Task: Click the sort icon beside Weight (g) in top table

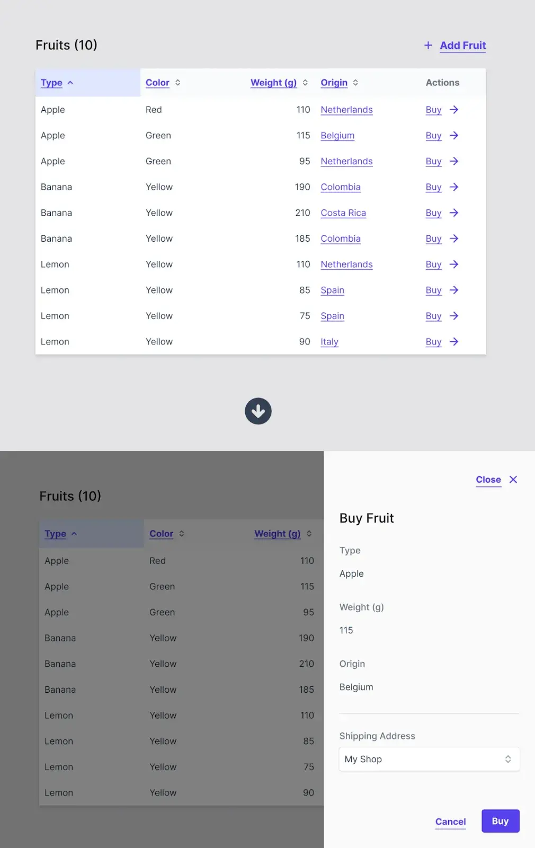Action: 305,83
